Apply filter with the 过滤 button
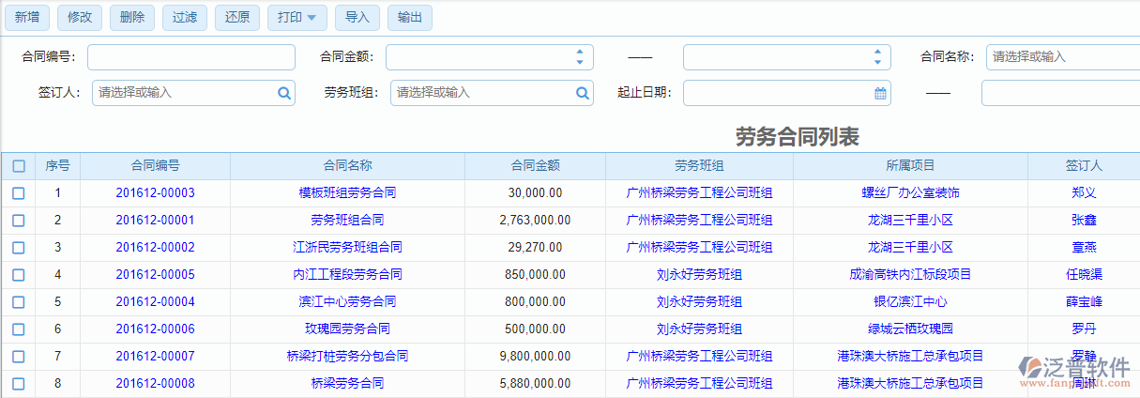This screenshot has width=1140, height=398. pyautogui.click(x=185, y=17)
